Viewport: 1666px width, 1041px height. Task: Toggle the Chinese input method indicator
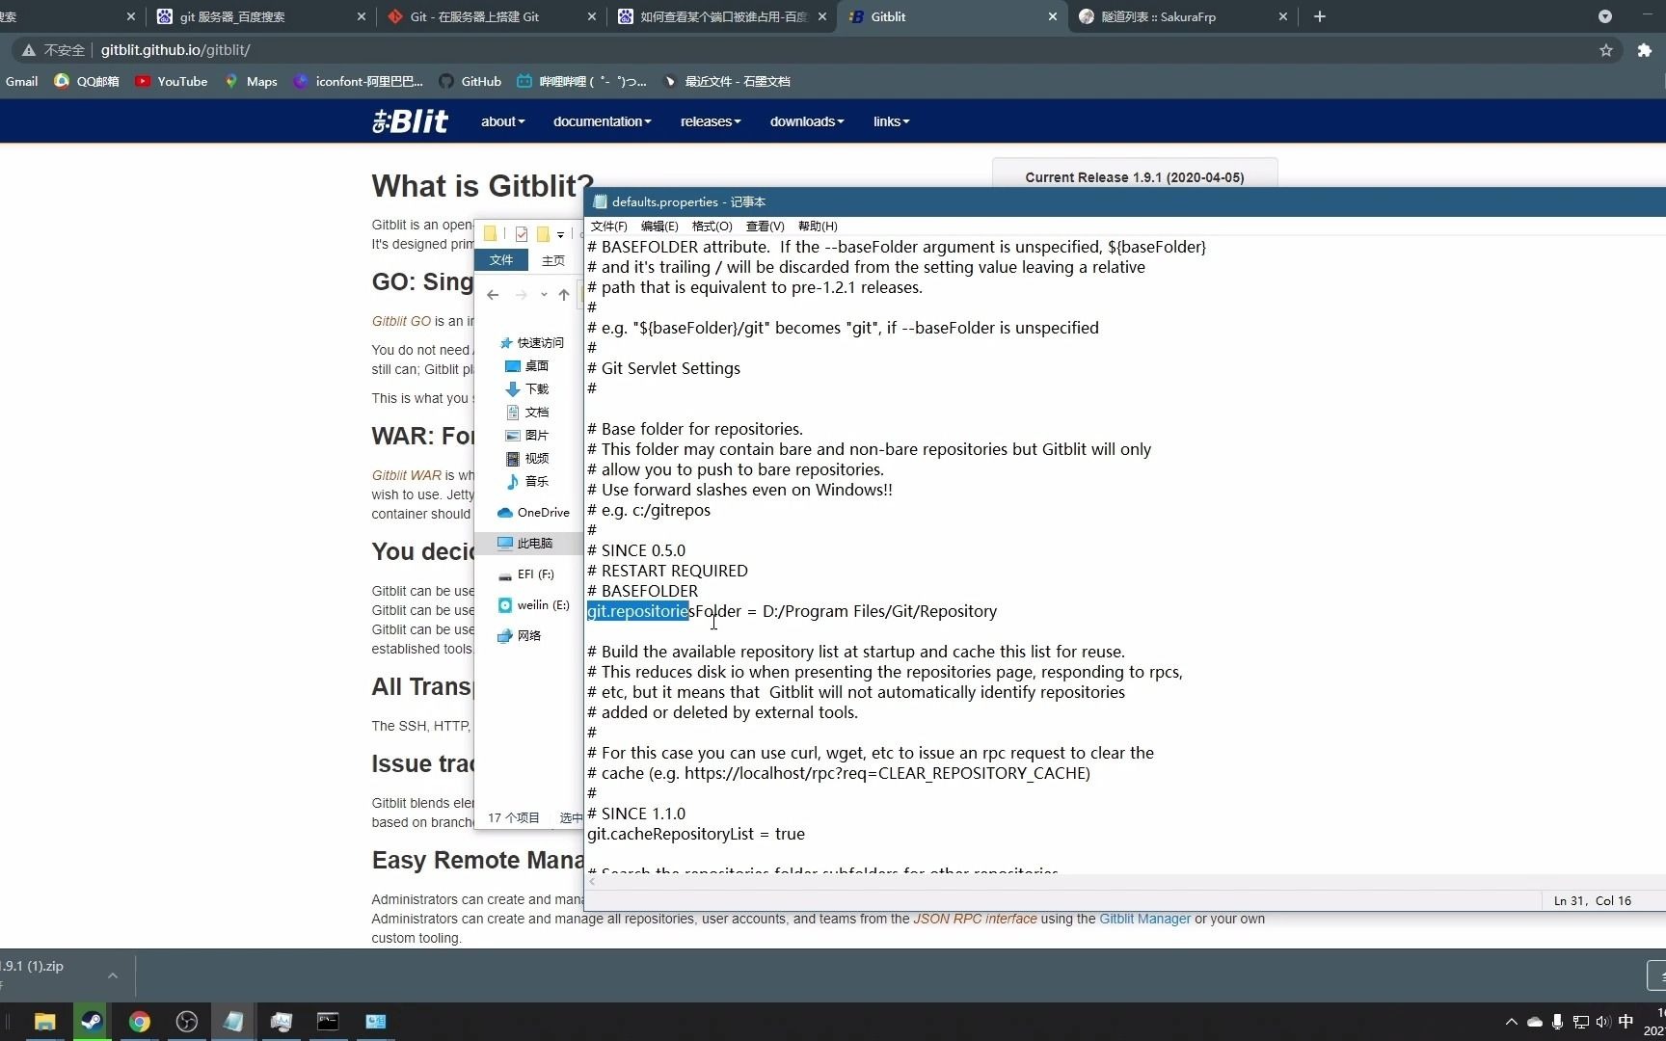1626,1022
